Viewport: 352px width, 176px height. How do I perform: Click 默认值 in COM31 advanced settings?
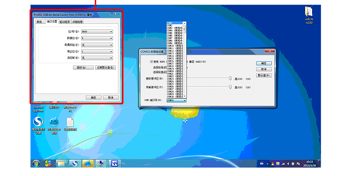pos(264,75)
